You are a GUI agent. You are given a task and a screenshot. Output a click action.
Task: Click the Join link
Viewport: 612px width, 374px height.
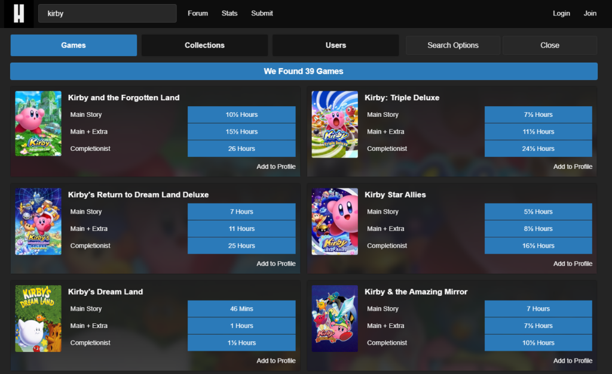[x=590, y=13]
